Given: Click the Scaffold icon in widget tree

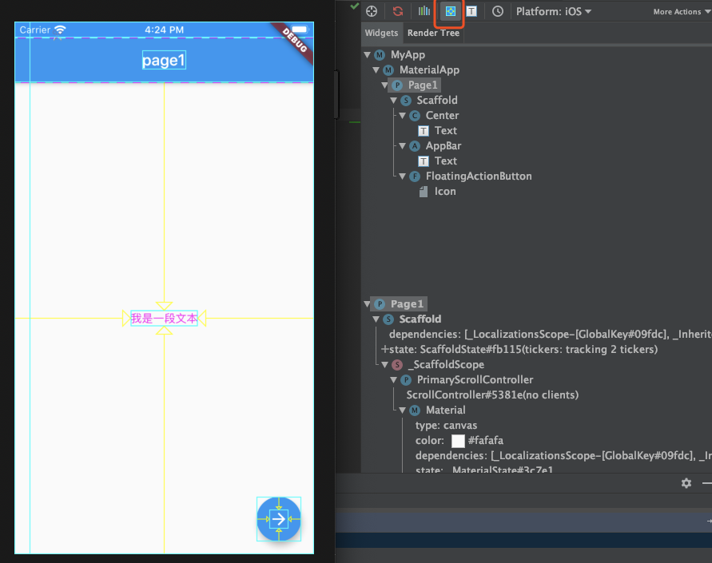Looking at the screenshot, I should (406, 101).
